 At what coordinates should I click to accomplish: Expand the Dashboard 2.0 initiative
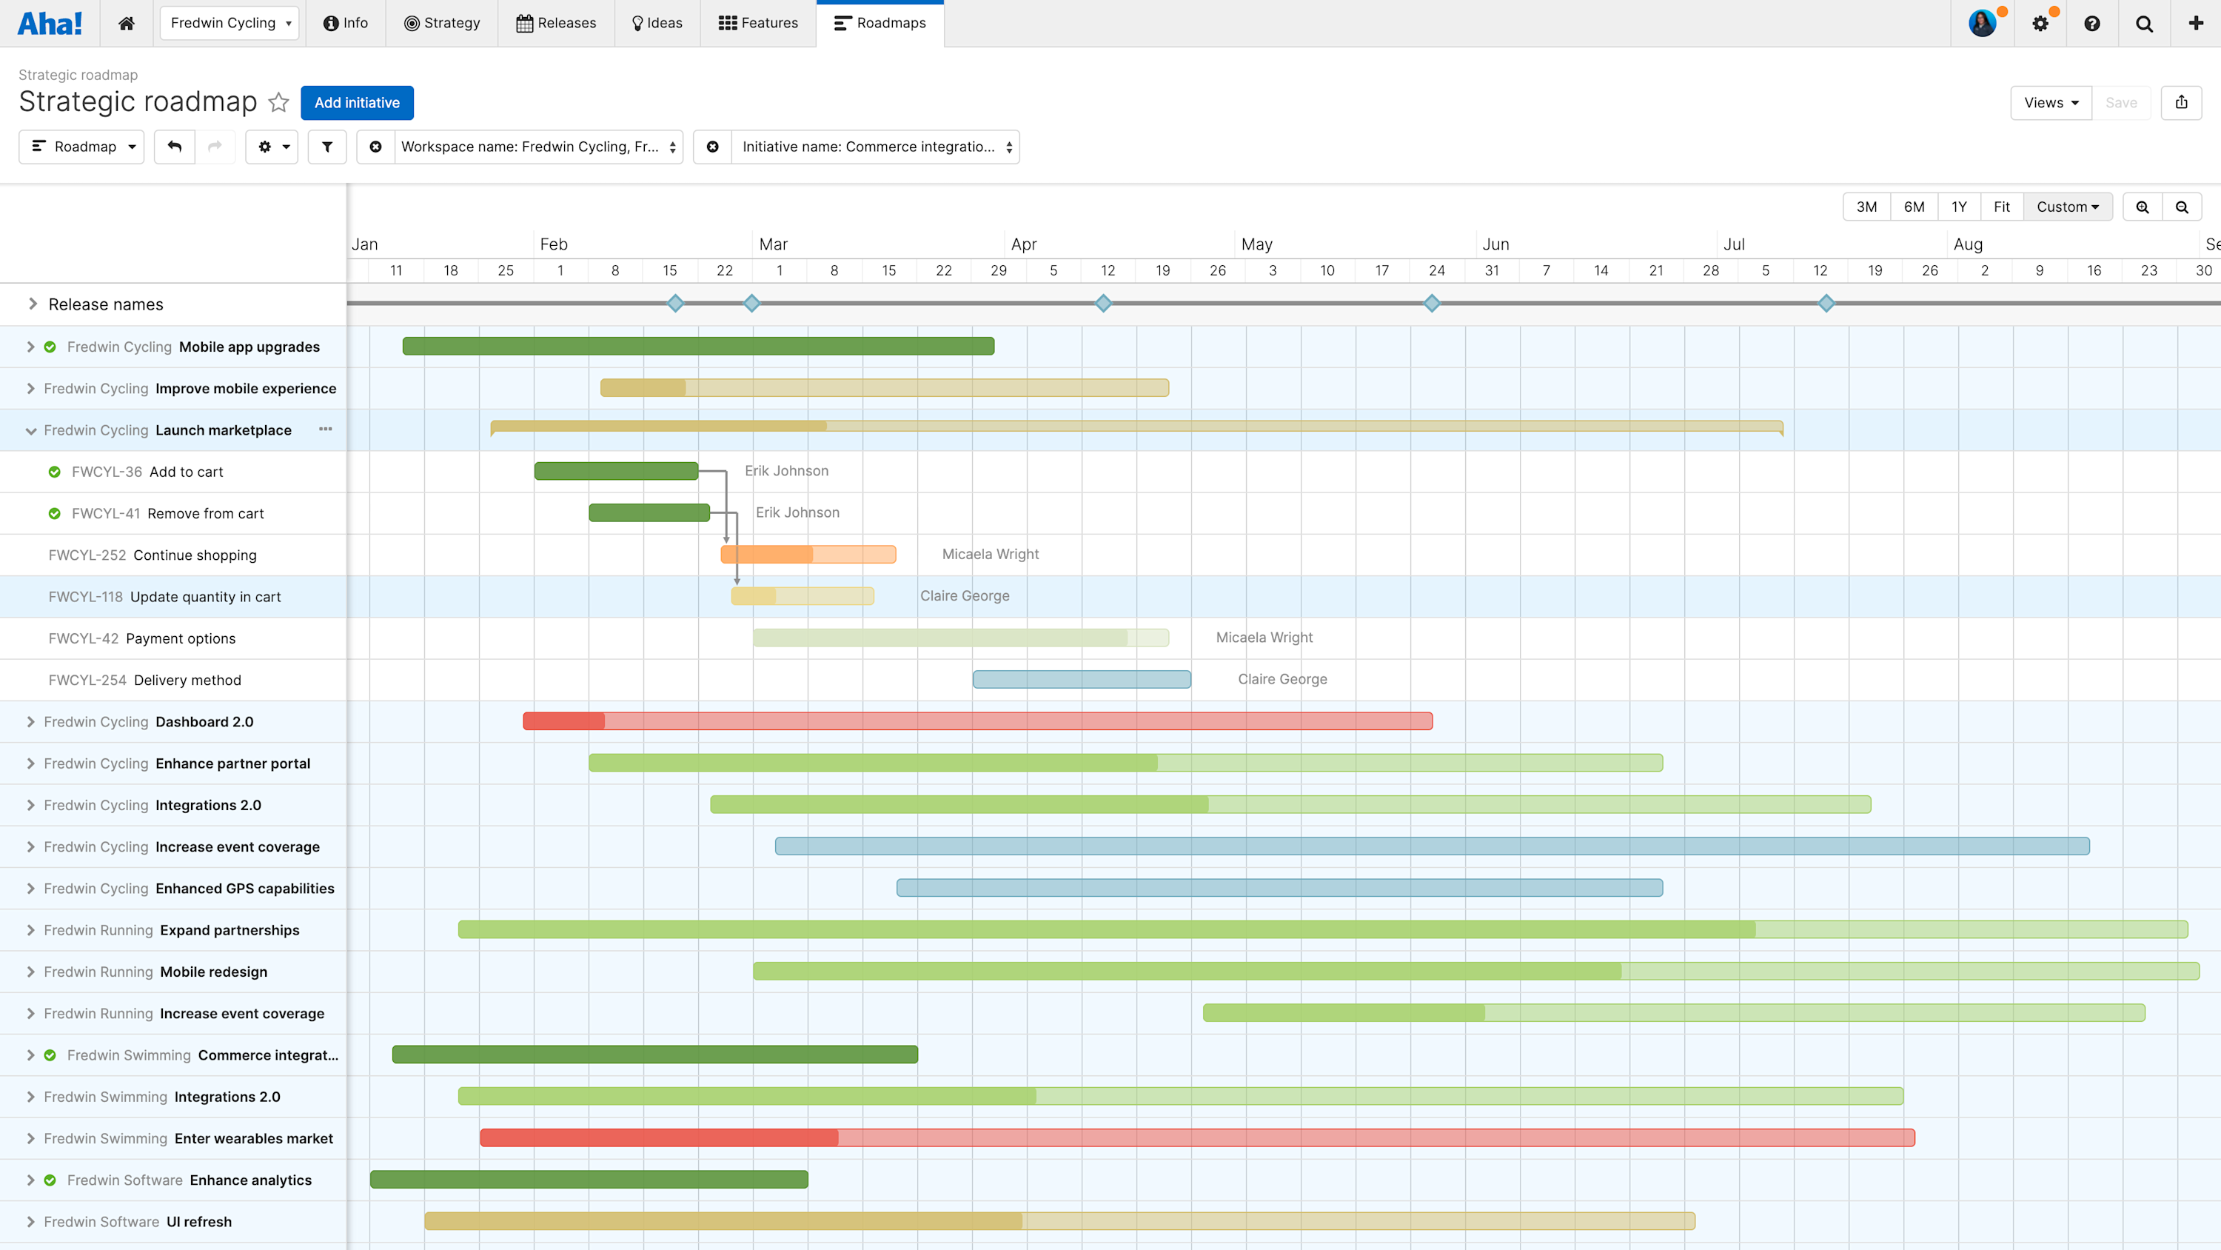coord(31,722)
